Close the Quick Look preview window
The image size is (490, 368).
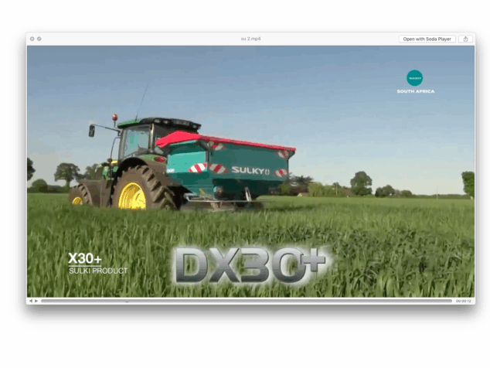[x=32, y=39]
